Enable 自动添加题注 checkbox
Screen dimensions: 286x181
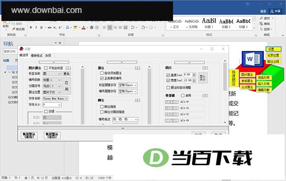click(102, 73)
